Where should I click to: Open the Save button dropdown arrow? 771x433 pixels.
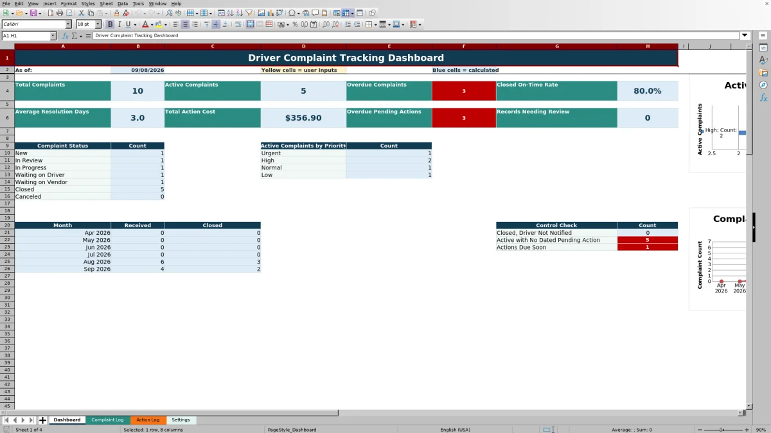pyautogui.click(x=40, y=13)
